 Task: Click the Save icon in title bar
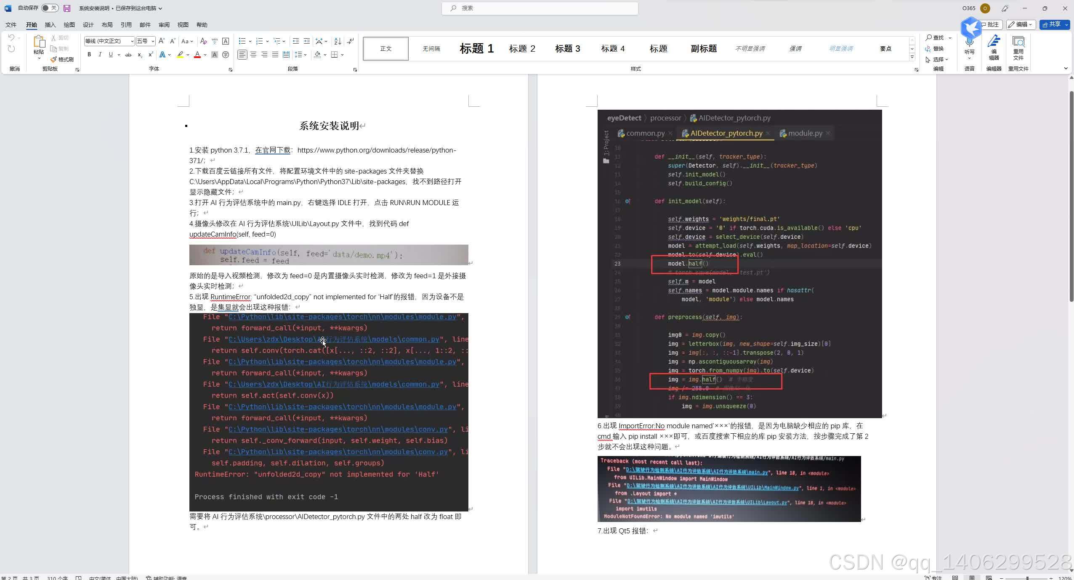pyautogui.click(x=67, y=8)
